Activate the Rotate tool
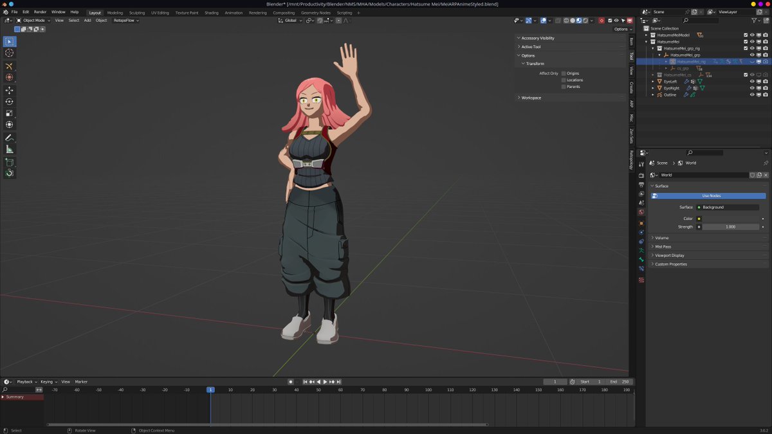This screenshot has height=434, width=772. point(9,102)
